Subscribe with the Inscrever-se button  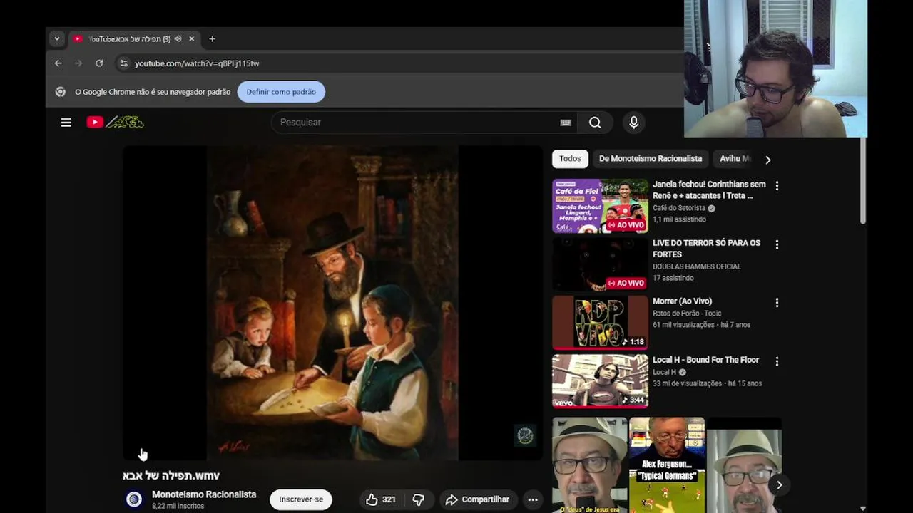301,499
